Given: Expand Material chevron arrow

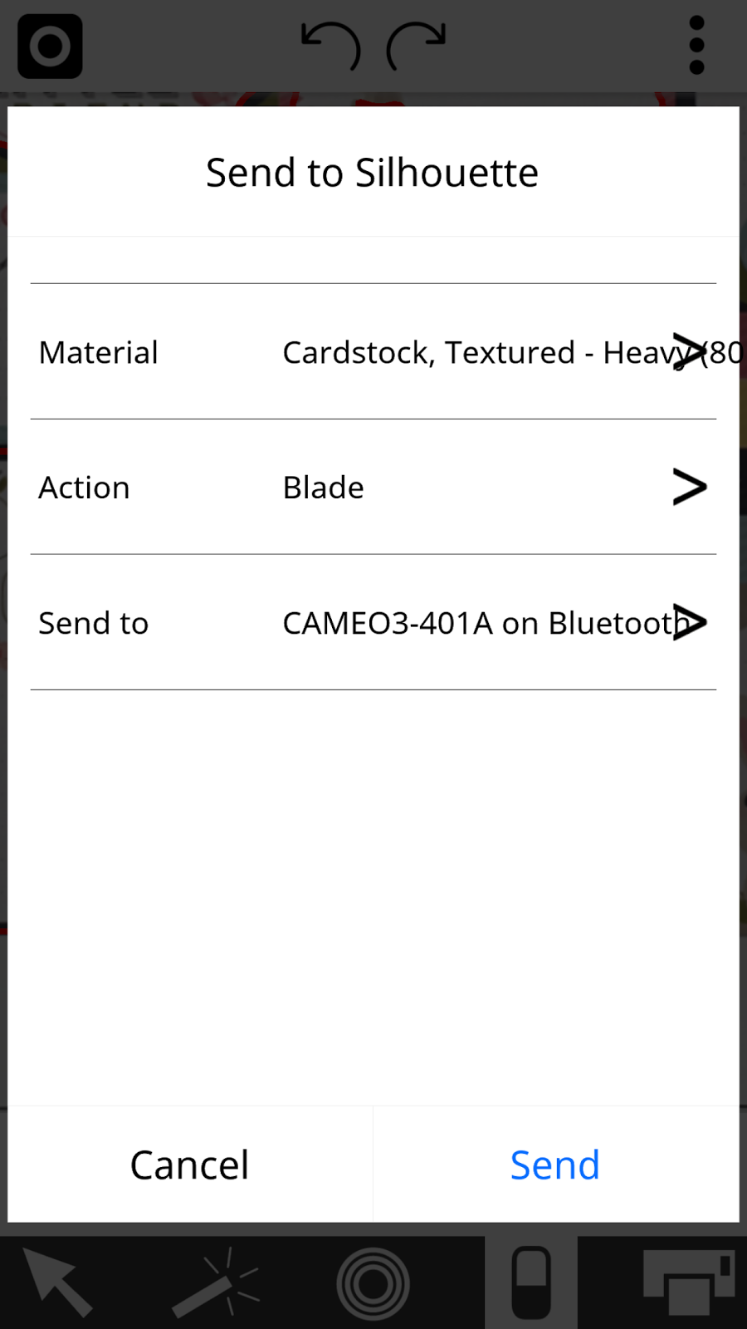Looking at the screenshot, I should coord(689,352).
